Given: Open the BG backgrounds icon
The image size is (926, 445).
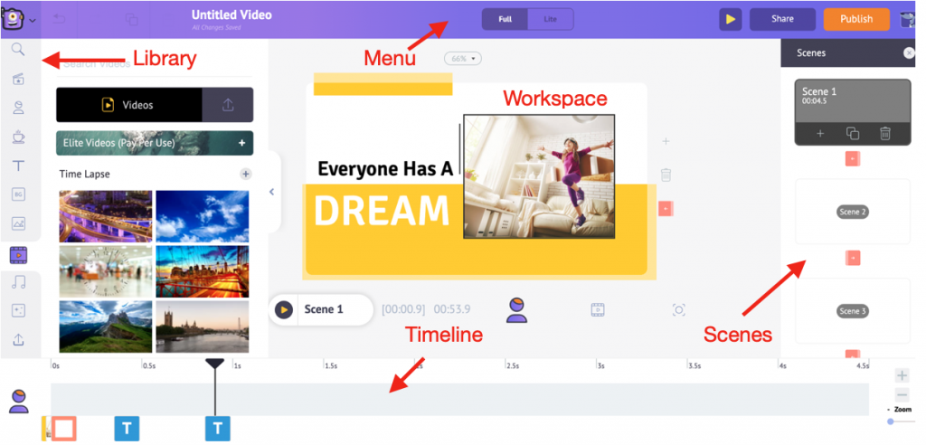Looking at the screenshot, I should pyautogui.click(x=18, y=194).
